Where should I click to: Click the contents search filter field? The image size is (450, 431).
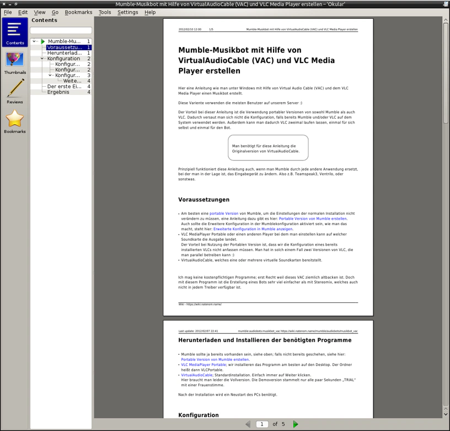tap(61, 30)
